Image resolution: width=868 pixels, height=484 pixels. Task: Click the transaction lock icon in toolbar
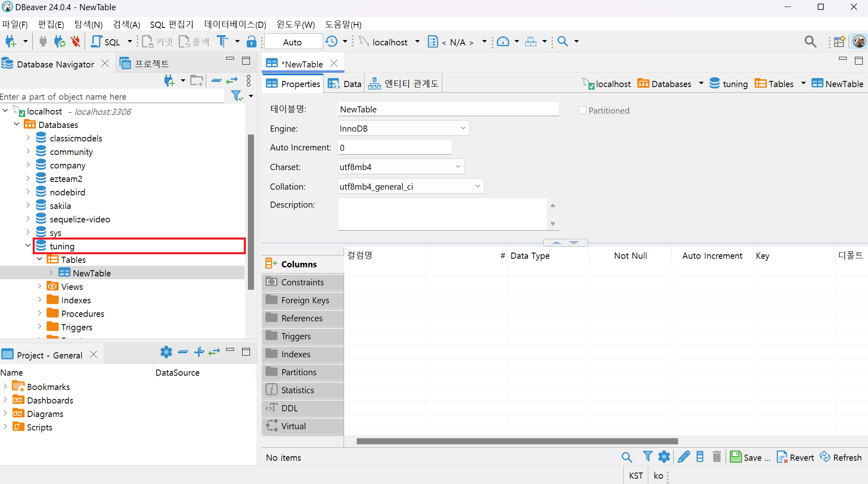click(x=252, y=42)
